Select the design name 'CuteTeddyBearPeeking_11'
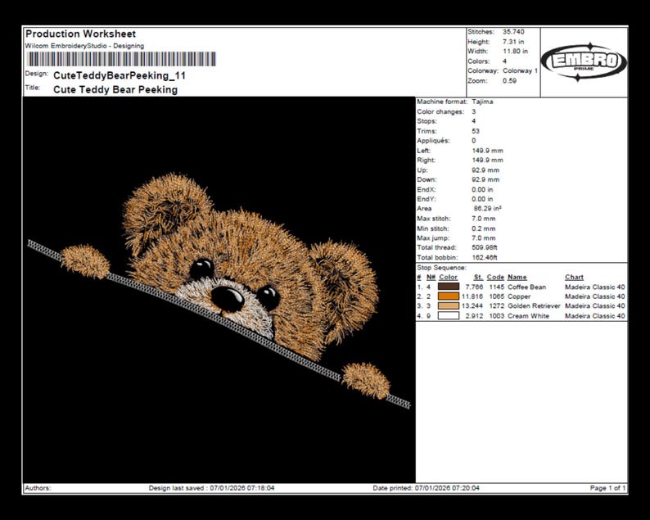 pyautogui.click(x=120, y=75)
